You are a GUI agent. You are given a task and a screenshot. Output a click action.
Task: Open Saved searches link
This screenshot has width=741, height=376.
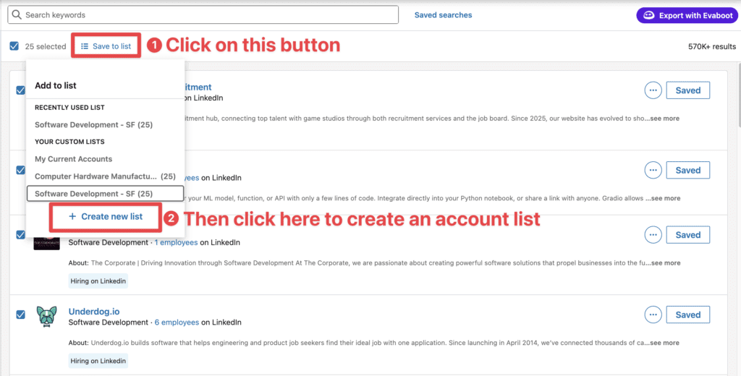click(444, 15)
